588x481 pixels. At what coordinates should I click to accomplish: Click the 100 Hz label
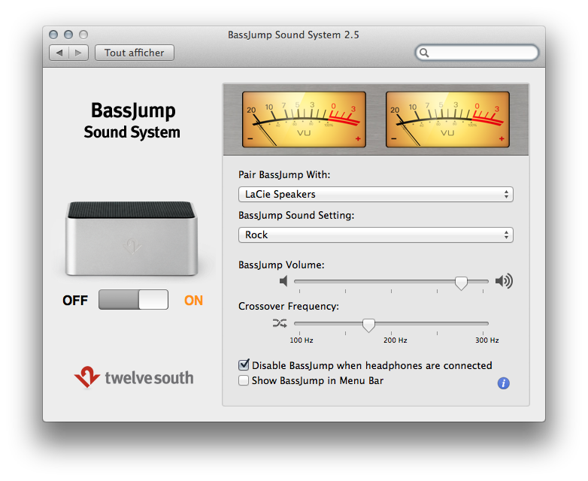pos(301,340)
